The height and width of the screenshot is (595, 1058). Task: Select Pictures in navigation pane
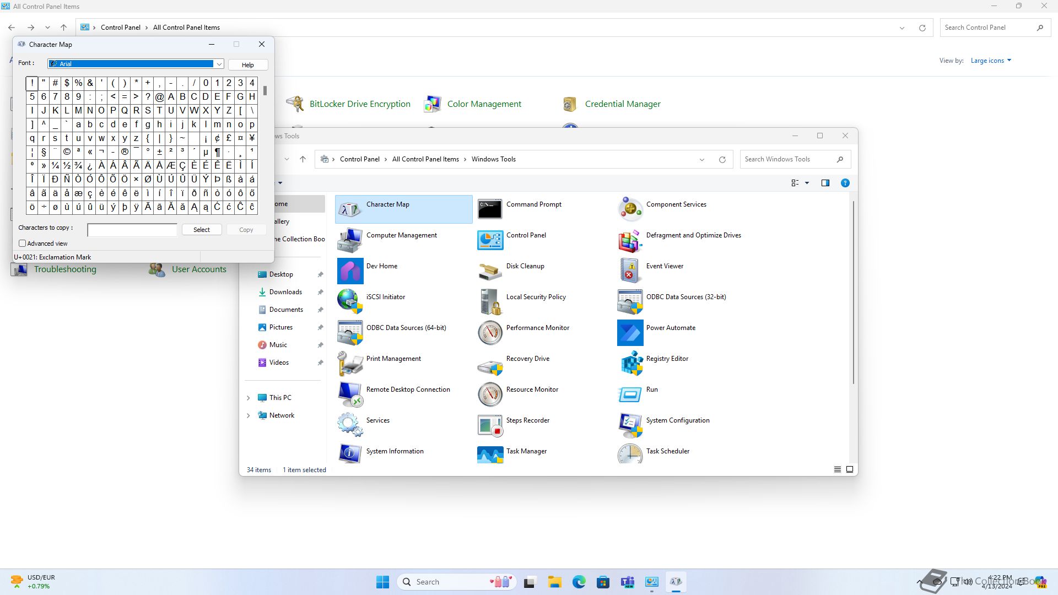coord(281,327)
